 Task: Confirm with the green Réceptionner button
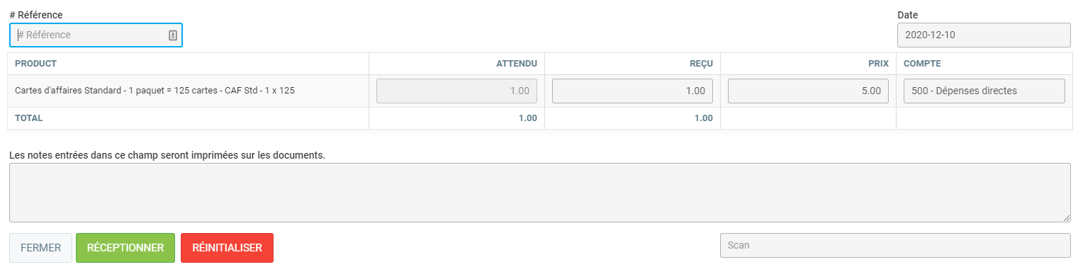click(125, 248)
